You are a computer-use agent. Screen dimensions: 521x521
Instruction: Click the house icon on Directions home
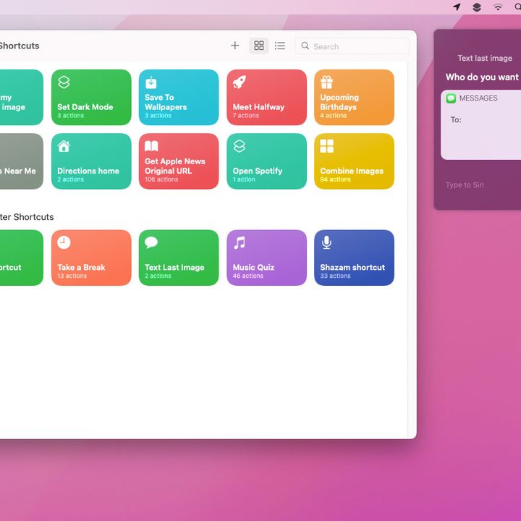64,146
